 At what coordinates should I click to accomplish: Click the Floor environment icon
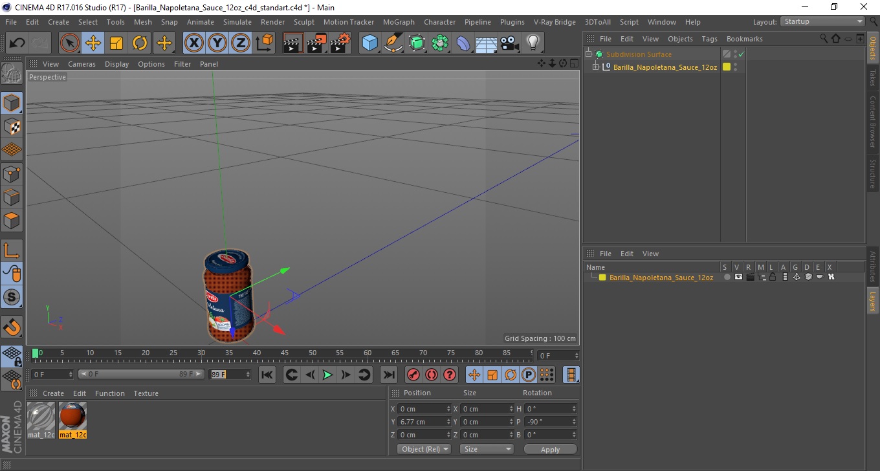tap(487, 43)
